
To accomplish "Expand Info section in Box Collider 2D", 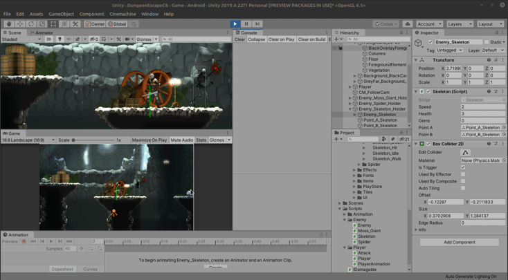I will pyautogui.click(x=416, y=230).
